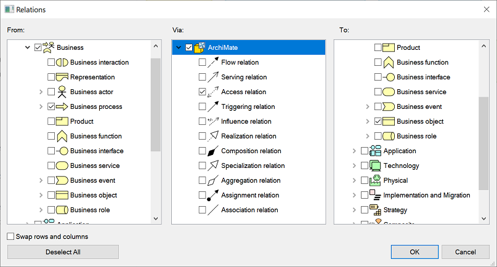This screenshot has width=497, height=267.
Task: Click the Technology layer icon in To panel
Action: 376,165
